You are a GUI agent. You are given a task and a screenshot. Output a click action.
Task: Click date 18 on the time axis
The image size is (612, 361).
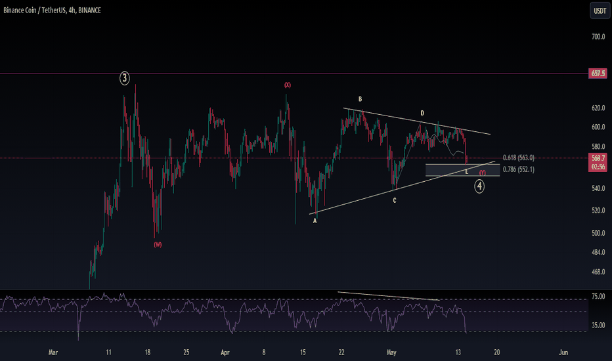(x=147, y=352)
